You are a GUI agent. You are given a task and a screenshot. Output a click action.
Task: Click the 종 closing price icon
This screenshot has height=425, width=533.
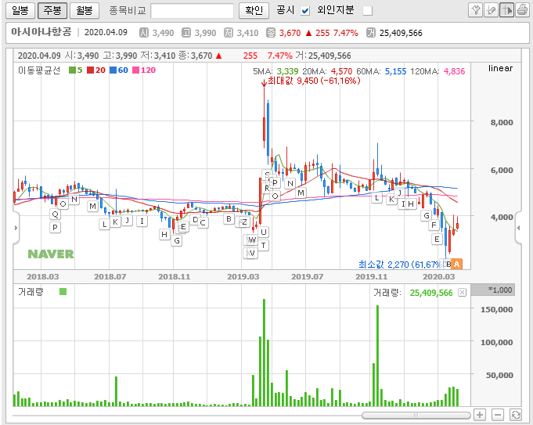271,33
